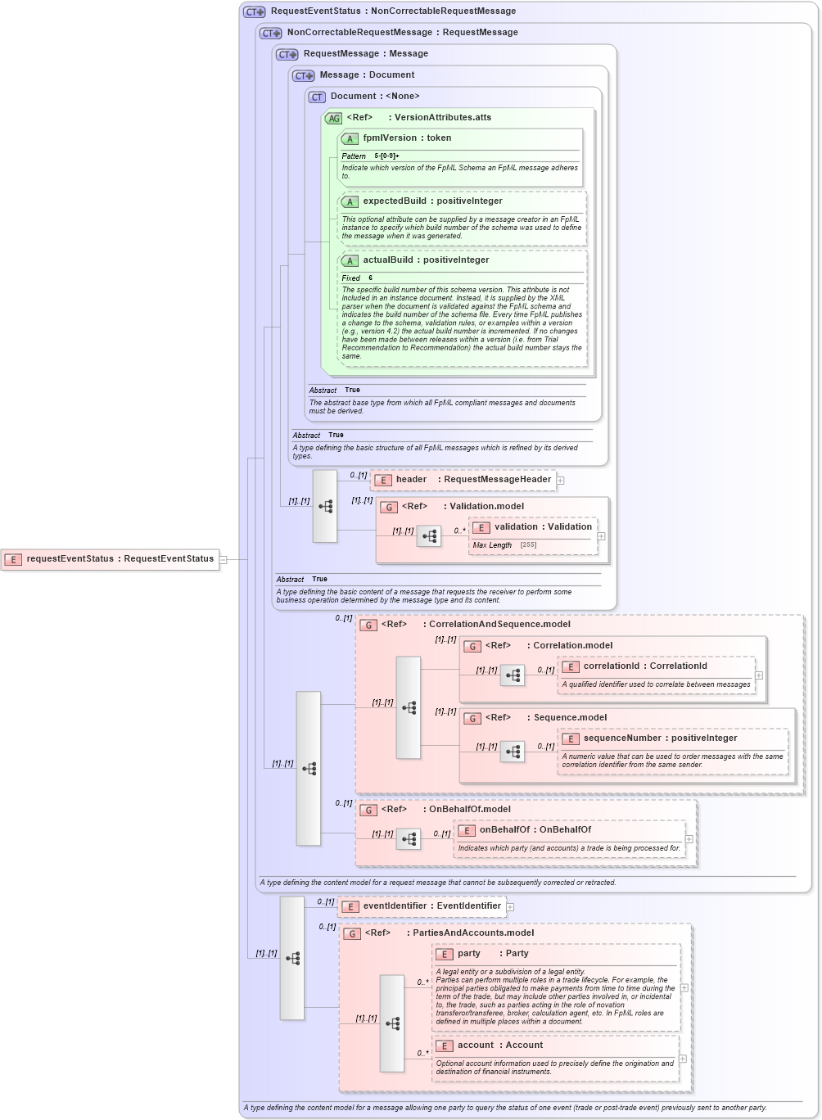This screenshot has height=1120, width=822.
Task: Click the E icon of header element
Action: coord(382,480)
